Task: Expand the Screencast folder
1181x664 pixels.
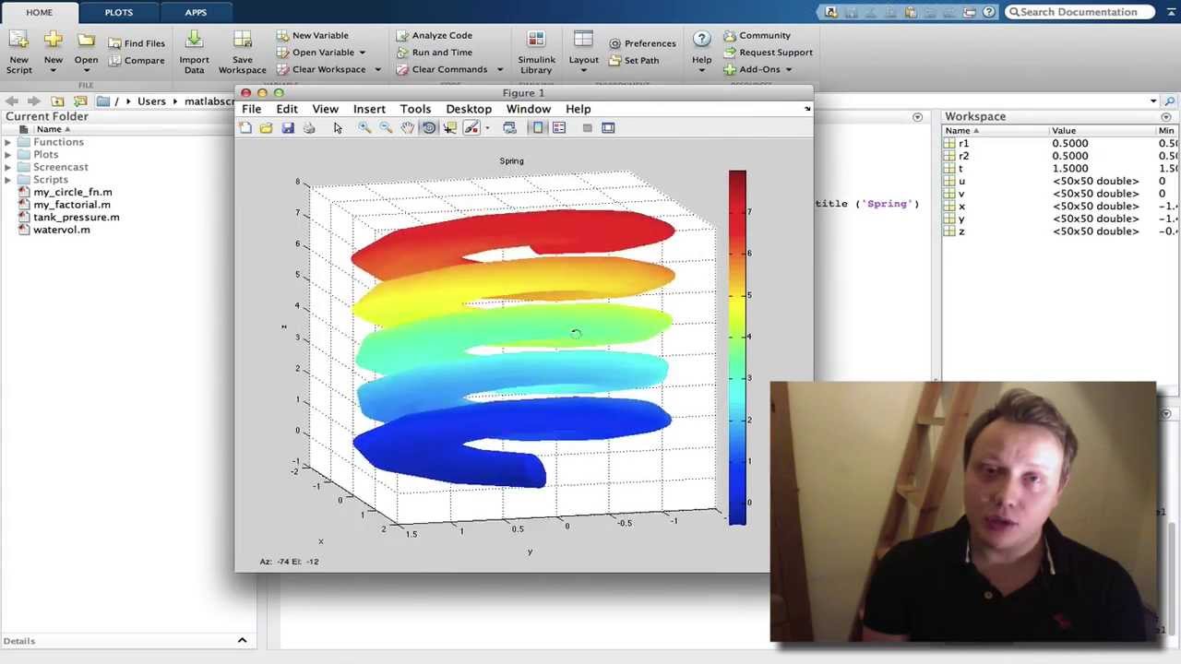Action: [x=8, y=167]
